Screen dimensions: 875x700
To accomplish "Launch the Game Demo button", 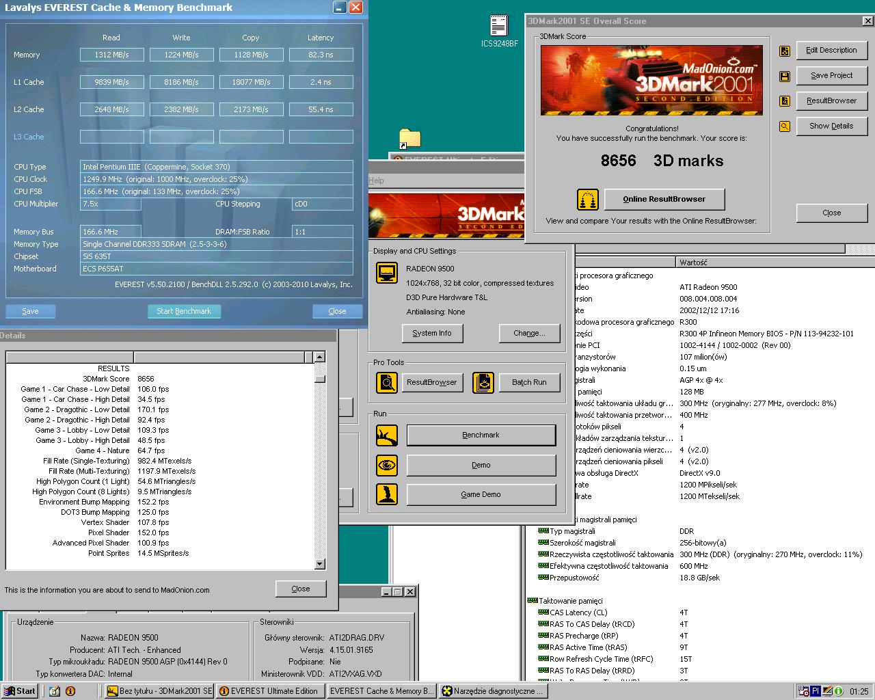I will pyautogui.click(x=481, y=495).
